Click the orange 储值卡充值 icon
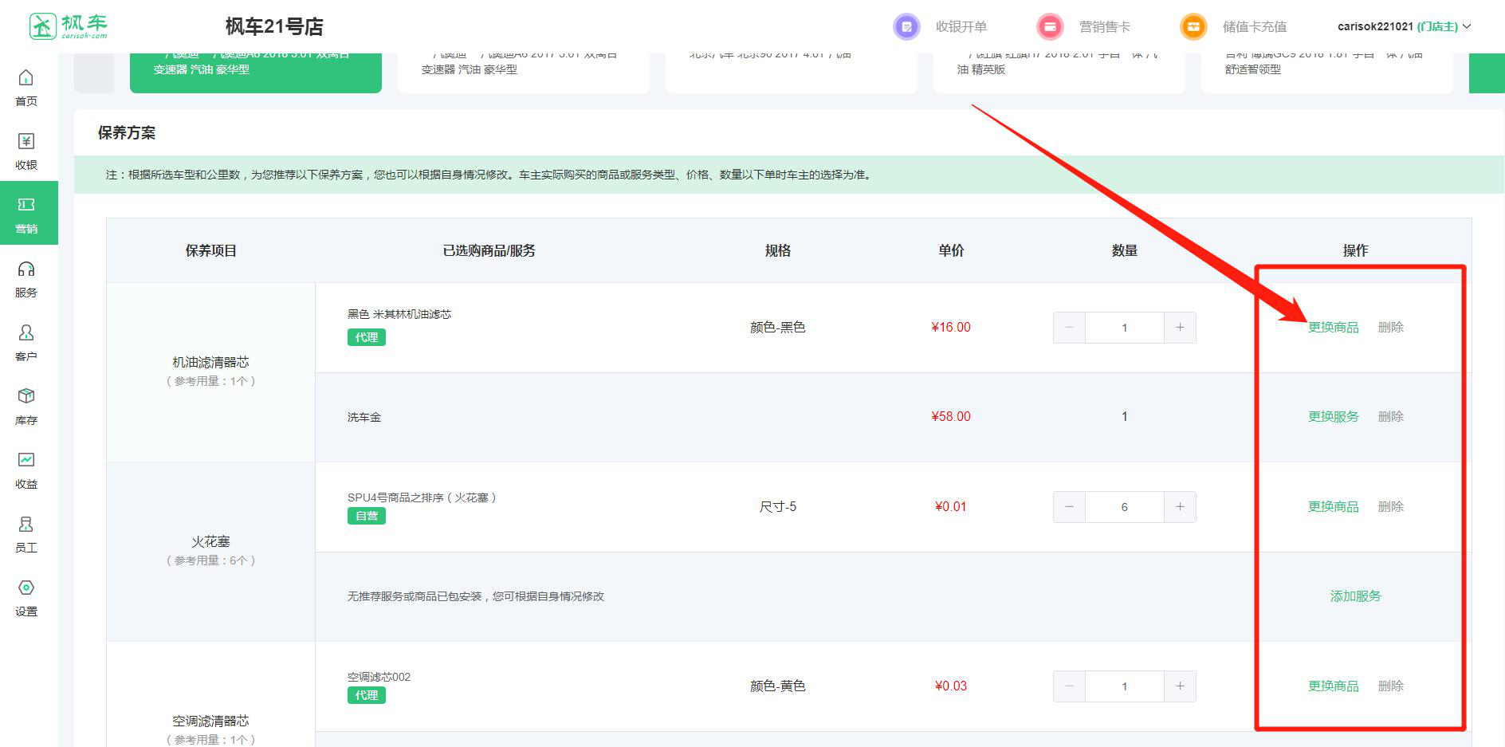This screenshot has height=747, width=1505. point(1193,26)
